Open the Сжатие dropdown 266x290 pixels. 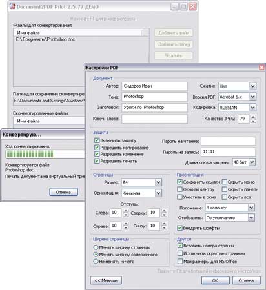(252, 86)
